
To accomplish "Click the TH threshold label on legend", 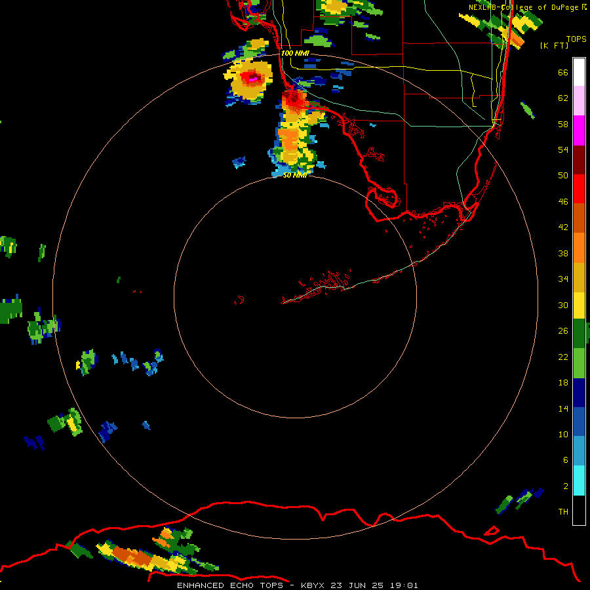I will [x=563, y=512].
